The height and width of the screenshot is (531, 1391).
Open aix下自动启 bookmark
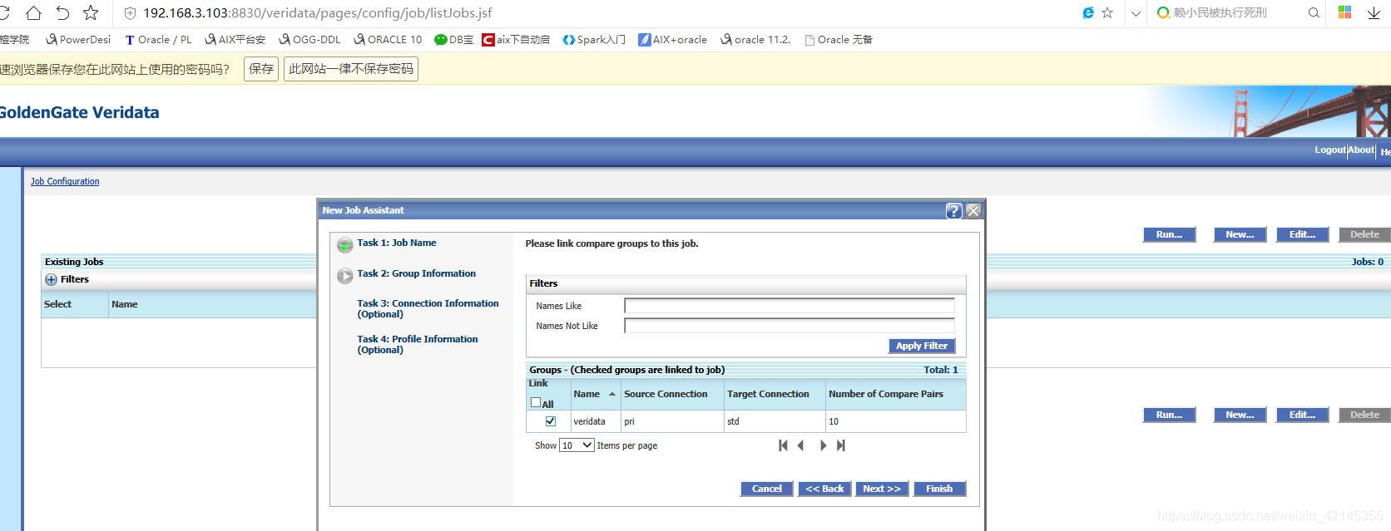click(516, 39)
